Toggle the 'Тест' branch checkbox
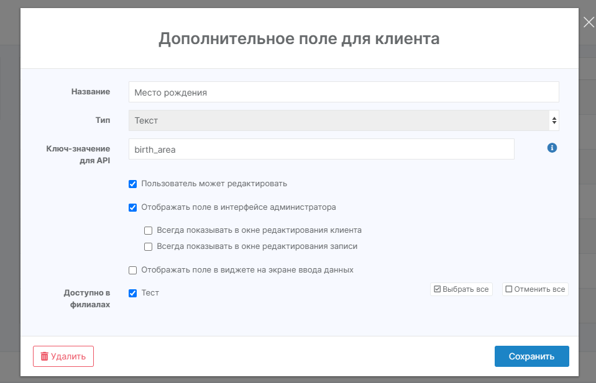The height and width of the screenshot is (383, 596). pyautogui.click(x=132, y=294)
